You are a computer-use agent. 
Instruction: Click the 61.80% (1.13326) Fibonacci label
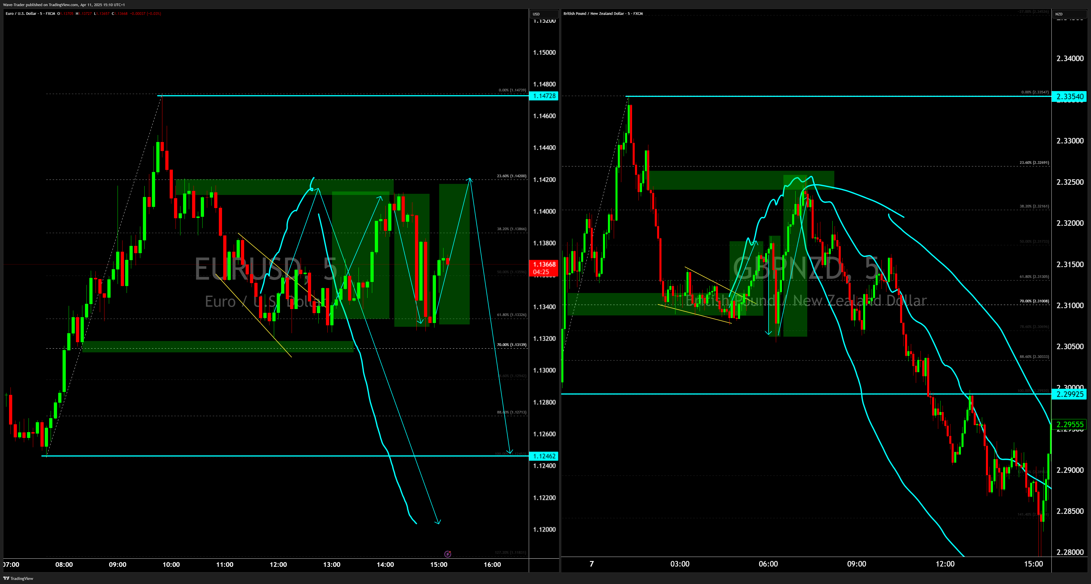click(512, 315)
